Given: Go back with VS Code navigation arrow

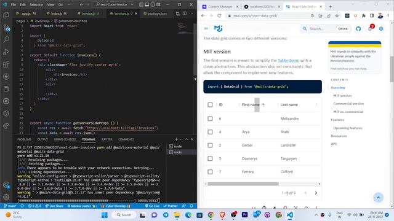Looking at the screenshot, I should click(81, 4).
